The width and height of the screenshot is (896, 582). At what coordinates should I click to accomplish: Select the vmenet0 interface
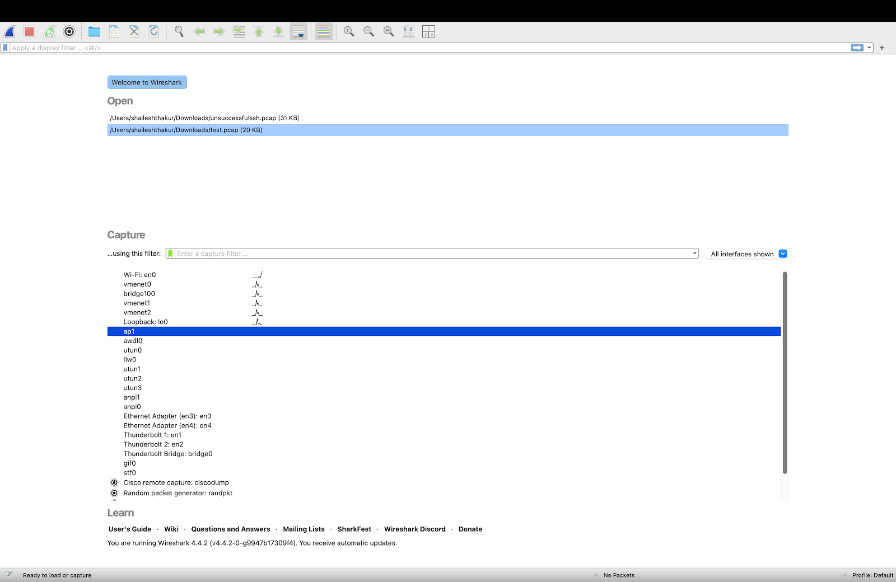pos(444,284)
